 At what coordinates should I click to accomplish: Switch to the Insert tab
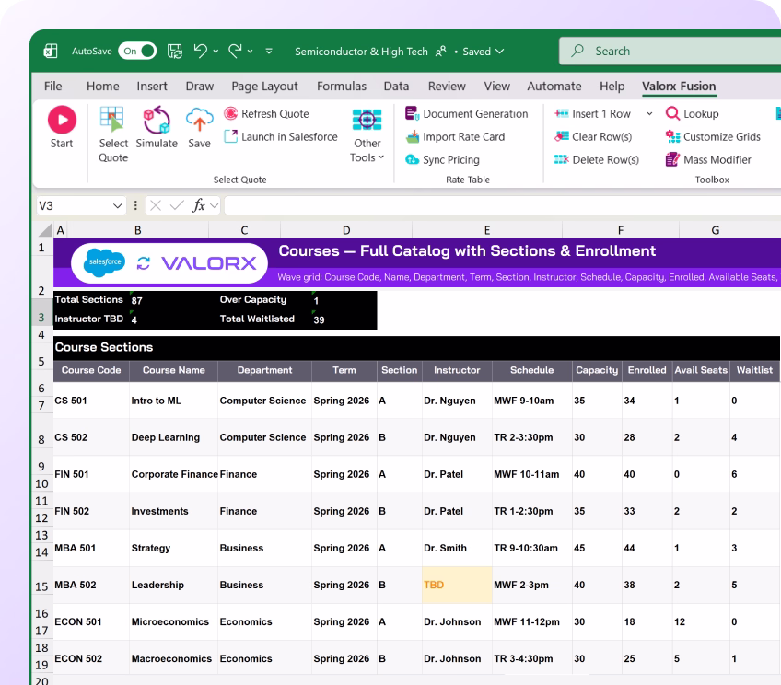point(152,87)
